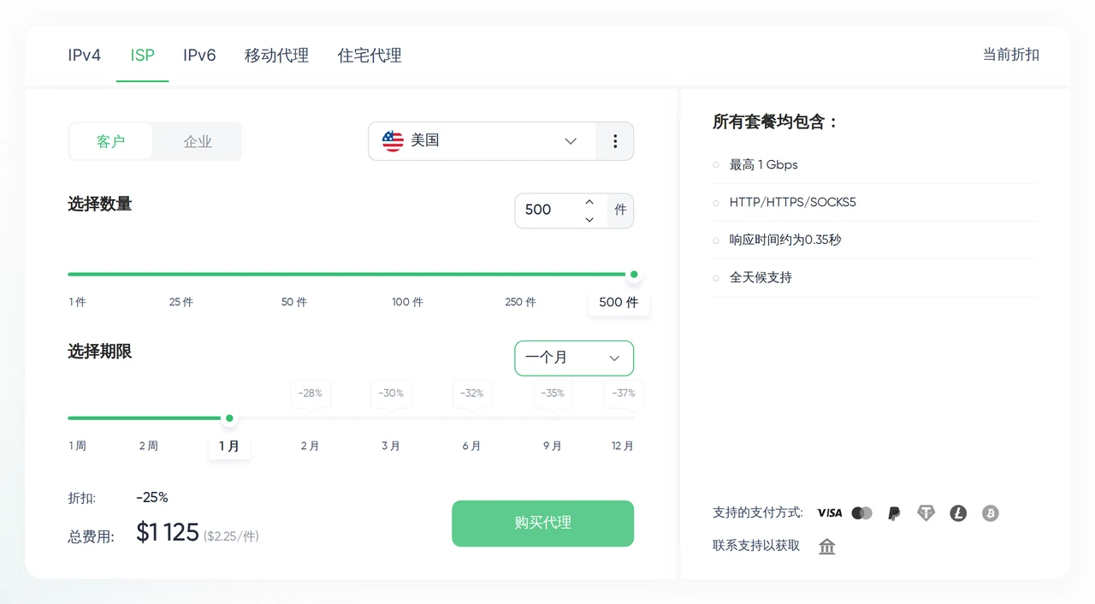Viewport: 1095px width, 604px height.
Task: Click the Bitcoin payment icon
Action: [x=991, y=513]
